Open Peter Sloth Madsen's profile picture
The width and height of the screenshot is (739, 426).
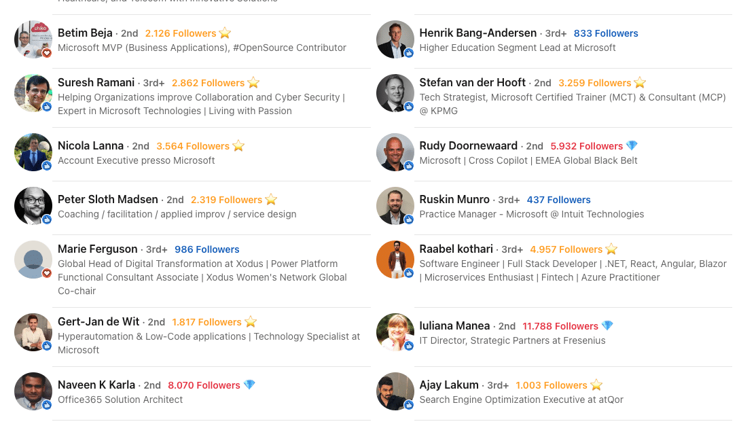pyautogui.click(x=33, y=205)
